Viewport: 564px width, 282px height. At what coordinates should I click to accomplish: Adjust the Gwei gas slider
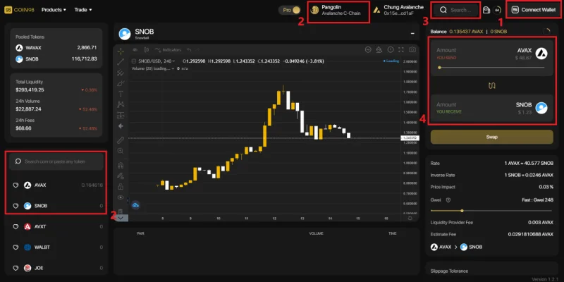pos(491,211)
